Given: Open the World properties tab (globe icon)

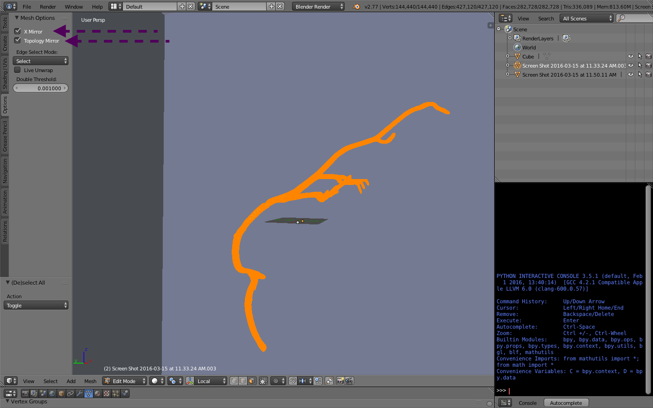Looking at the screenshot, I should [52, 393].
